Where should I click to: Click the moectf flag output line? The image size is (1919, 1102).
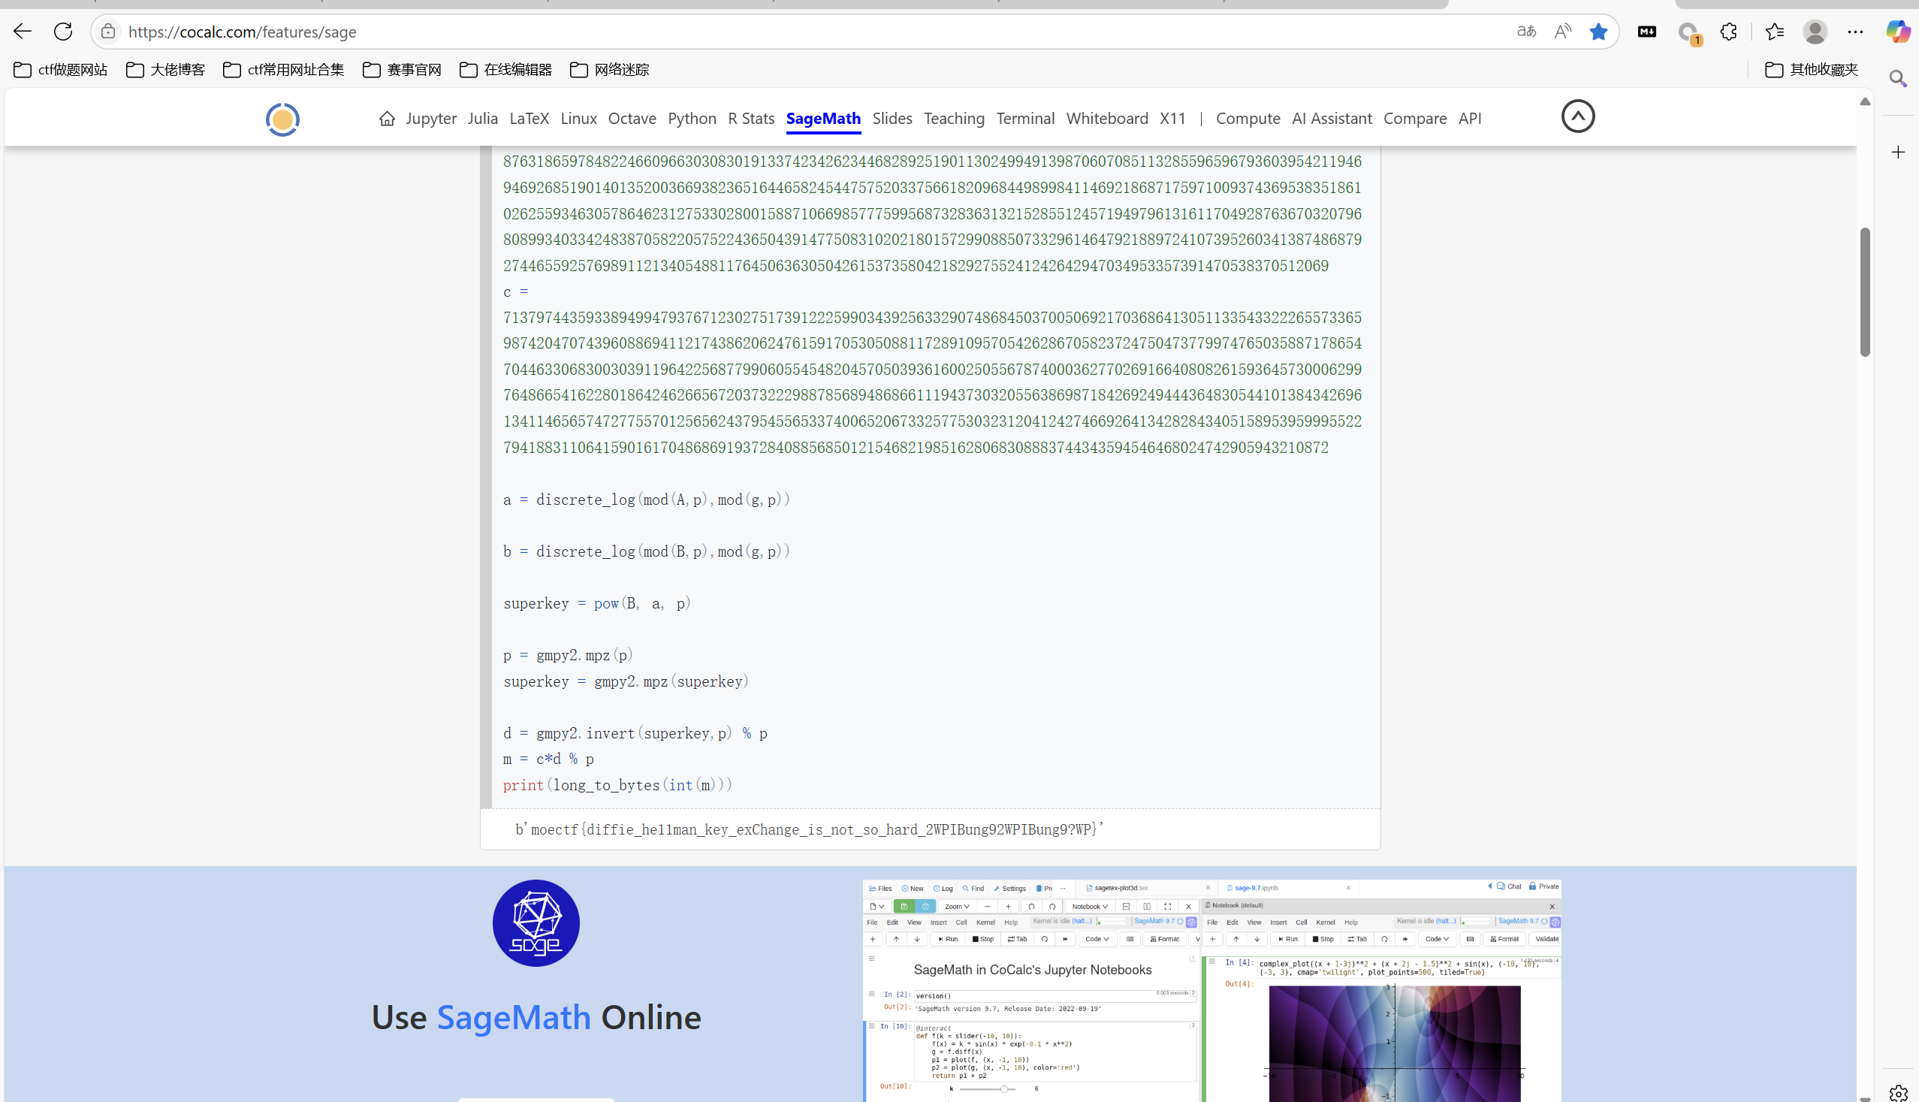tap(810, 829)
